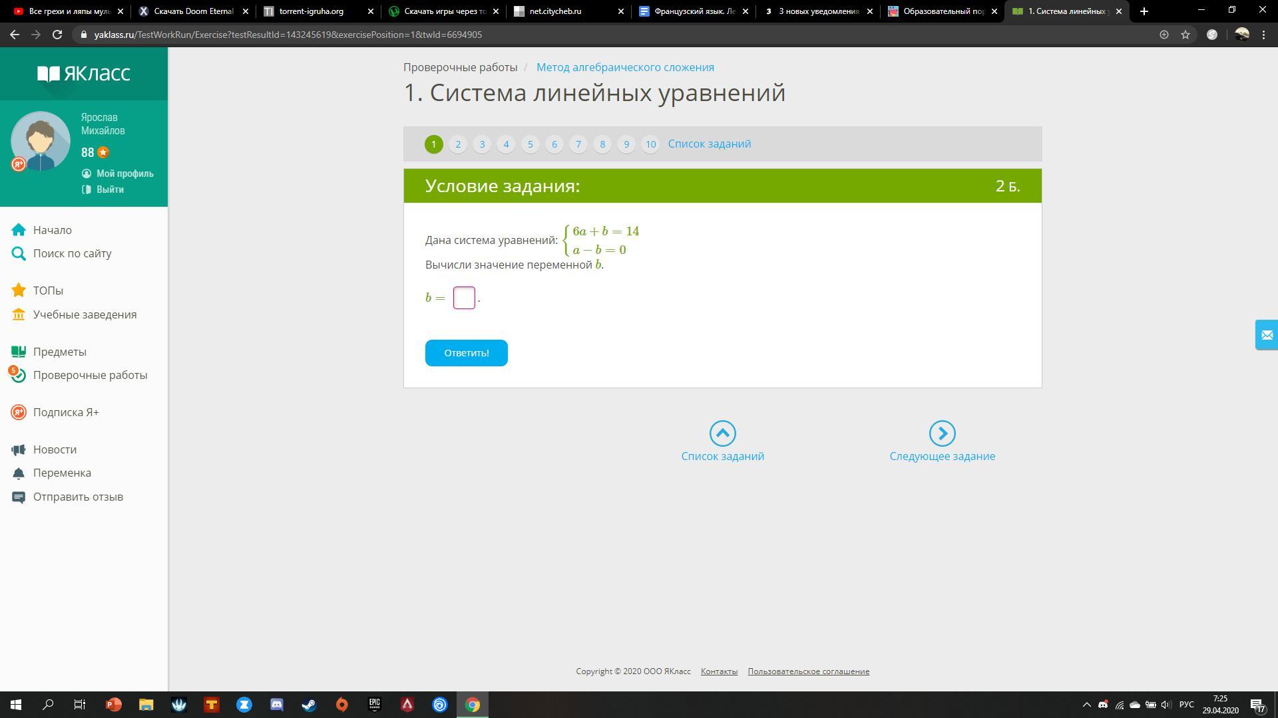This screenshot has height=718, width=1278.
Task: Click the Следующее задание arrow circle
Action: coord(942,433)
